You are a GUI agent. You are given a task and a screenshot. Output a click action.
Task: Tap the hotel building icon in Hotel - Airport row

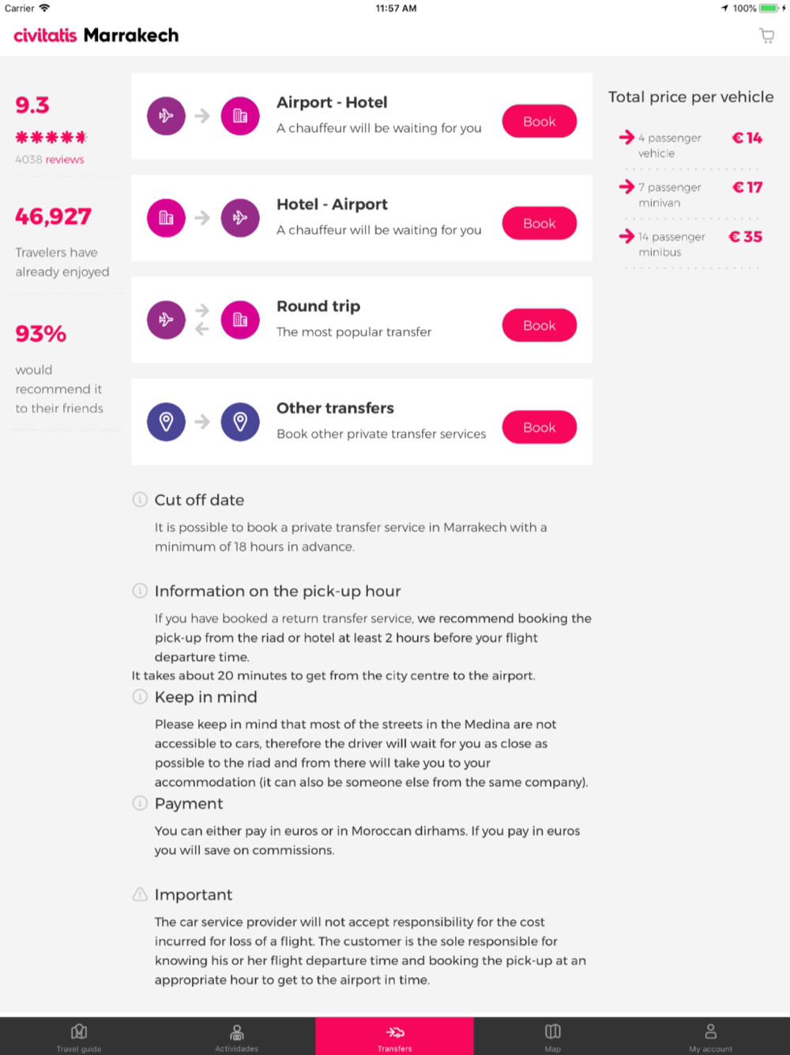[x=166, y=218]
